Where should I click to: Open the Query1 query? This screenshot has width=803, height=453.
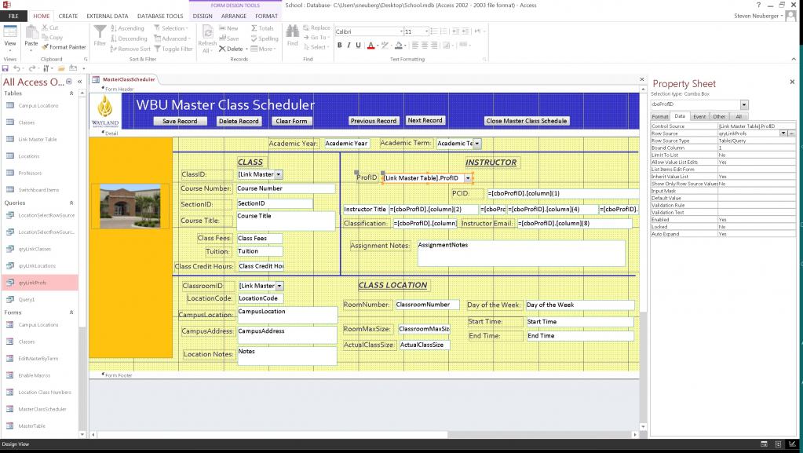point(26,300)
